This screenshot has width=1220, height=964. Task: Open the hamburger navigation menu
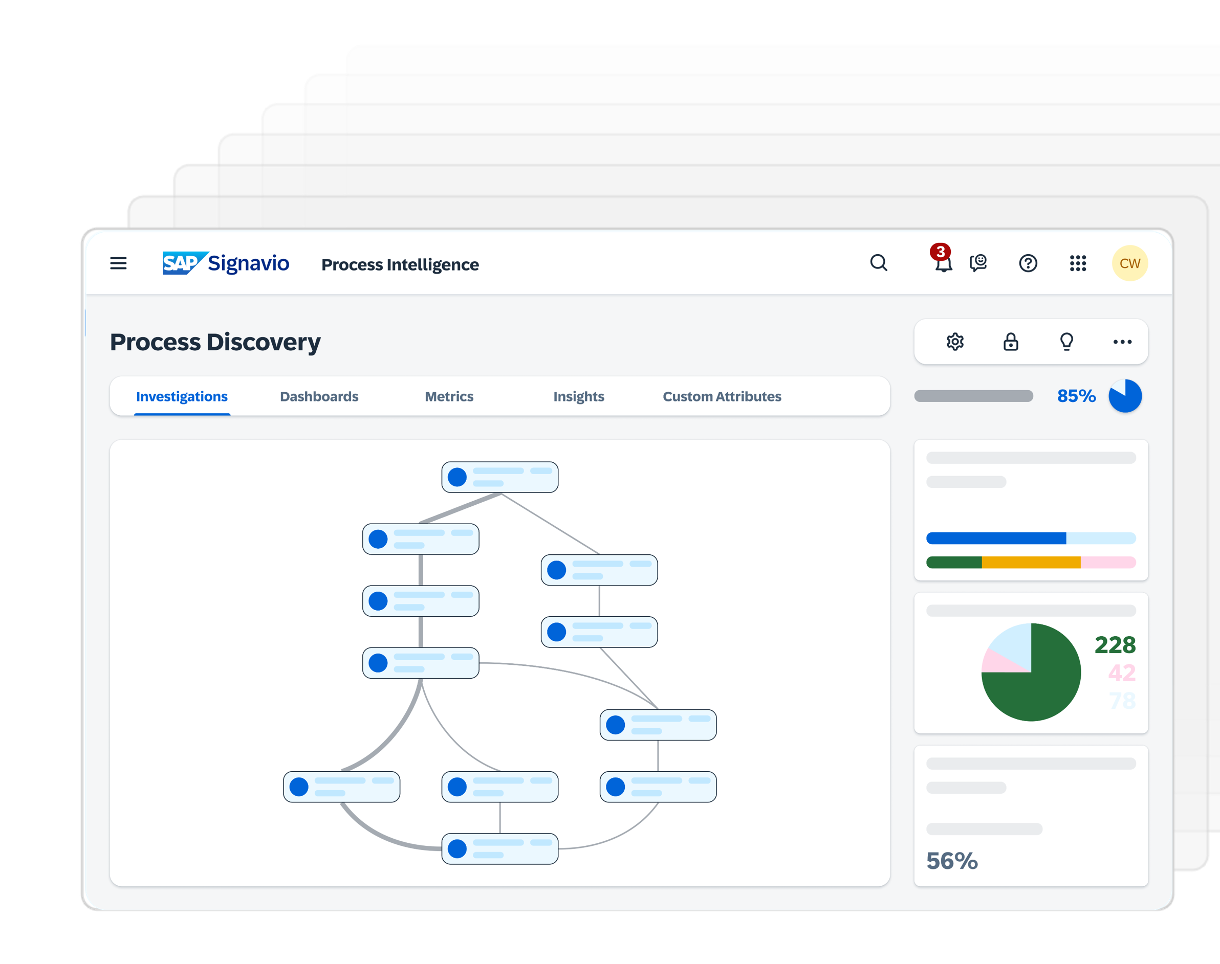tap(118, 263)
